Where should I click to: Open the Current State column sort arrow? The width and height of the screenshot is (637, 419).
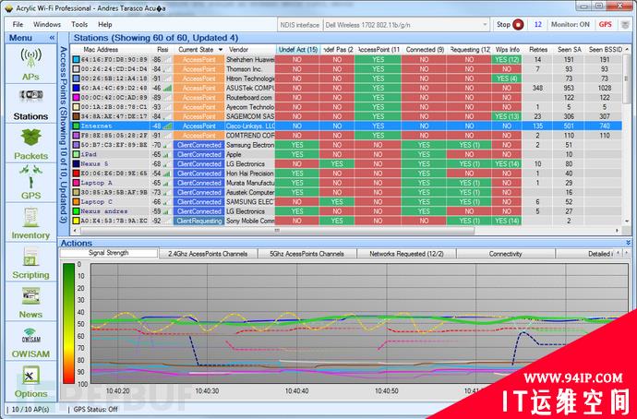[x=221, y=50]
